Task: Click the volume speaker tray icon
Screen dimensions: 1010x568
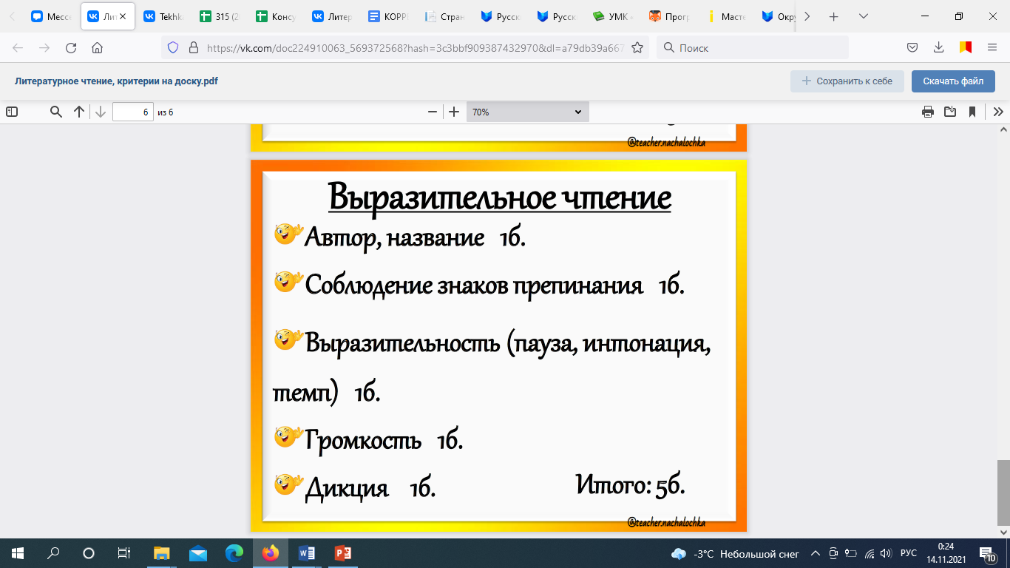Action: [x=885, y=553]
